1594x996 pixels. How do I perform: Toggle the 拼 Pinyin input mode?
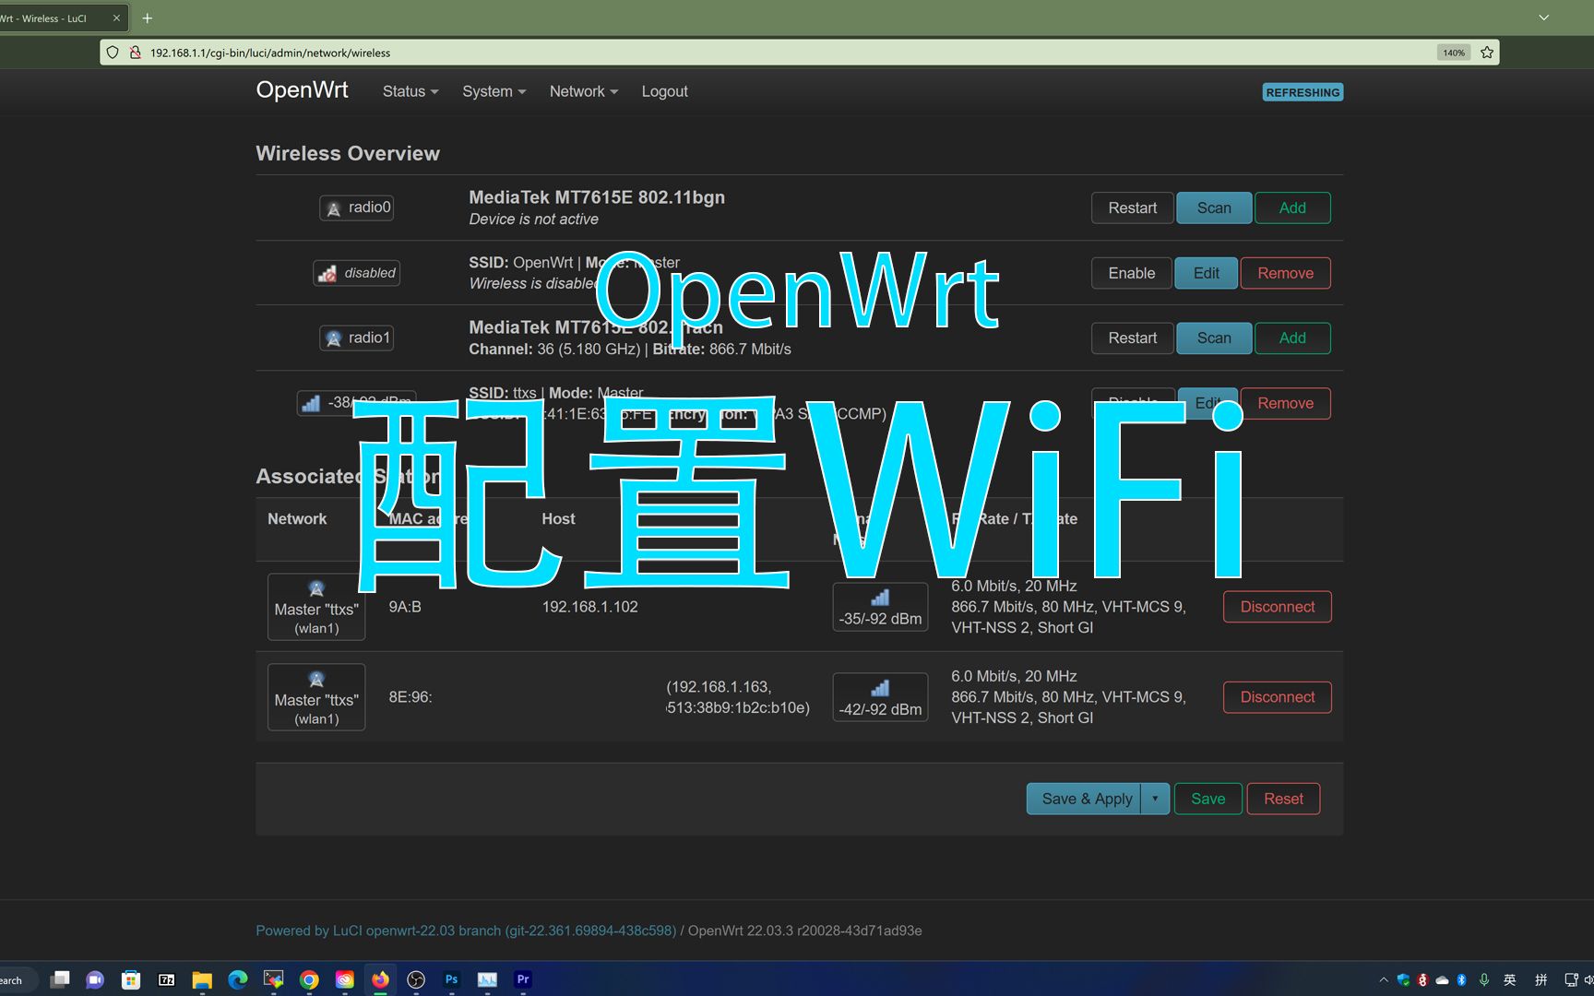[x=1540, y=980]
